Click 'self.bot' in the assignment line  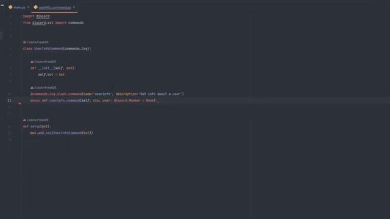click(x=46, y=74)
